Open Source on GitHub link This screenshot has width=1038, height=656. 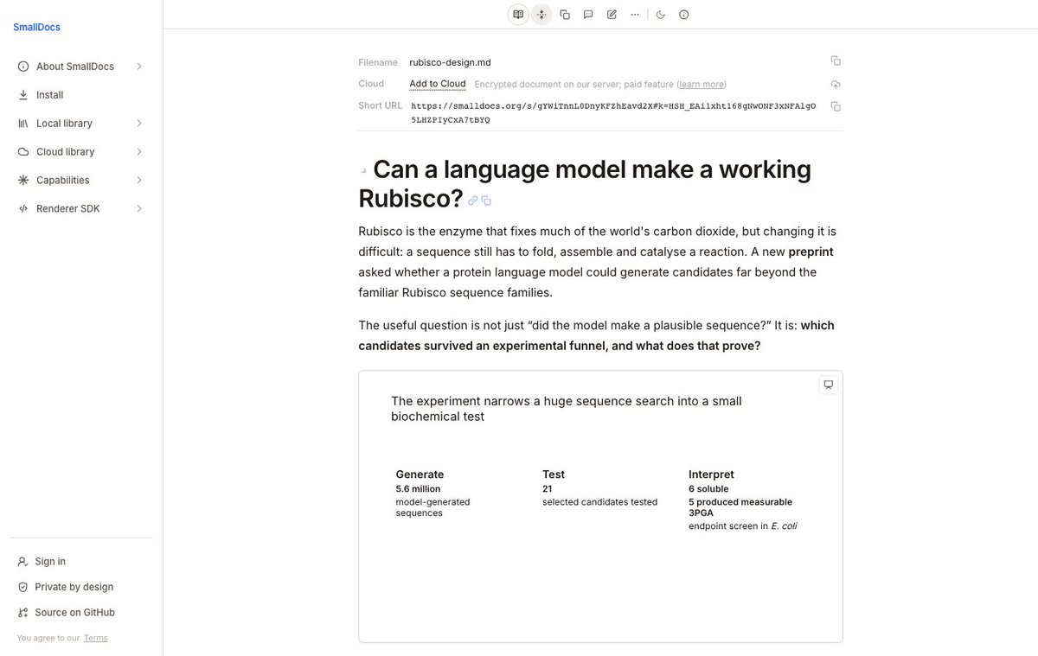point(75,613)
